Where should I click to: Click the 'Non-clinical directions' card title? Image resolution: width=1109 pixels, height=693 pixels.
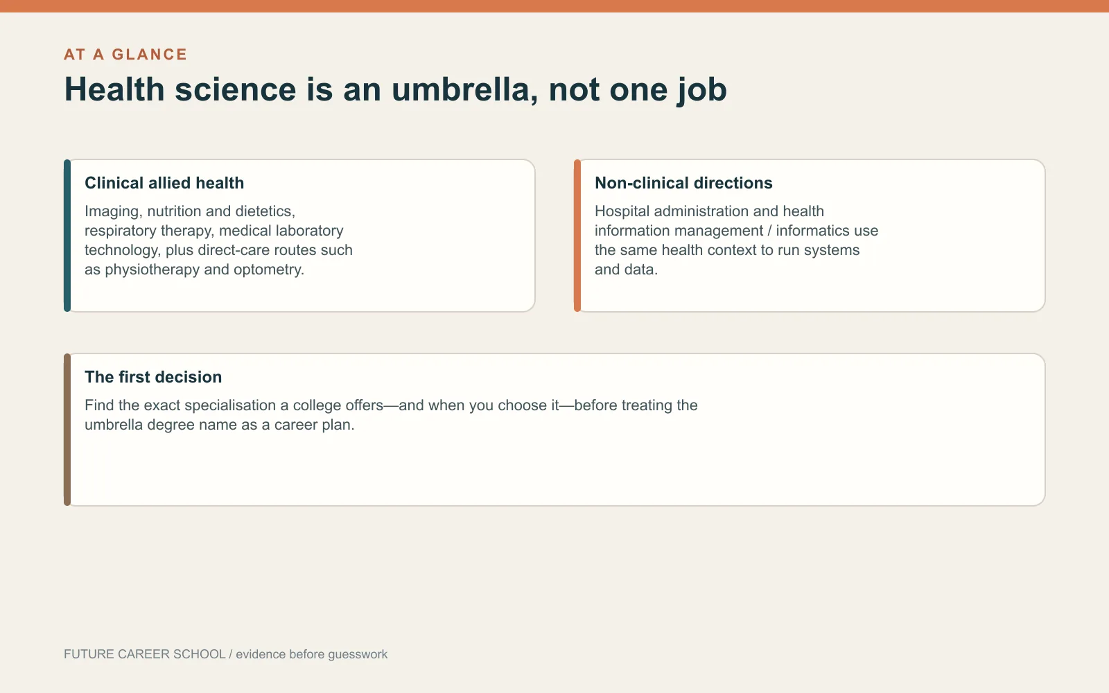683,183
